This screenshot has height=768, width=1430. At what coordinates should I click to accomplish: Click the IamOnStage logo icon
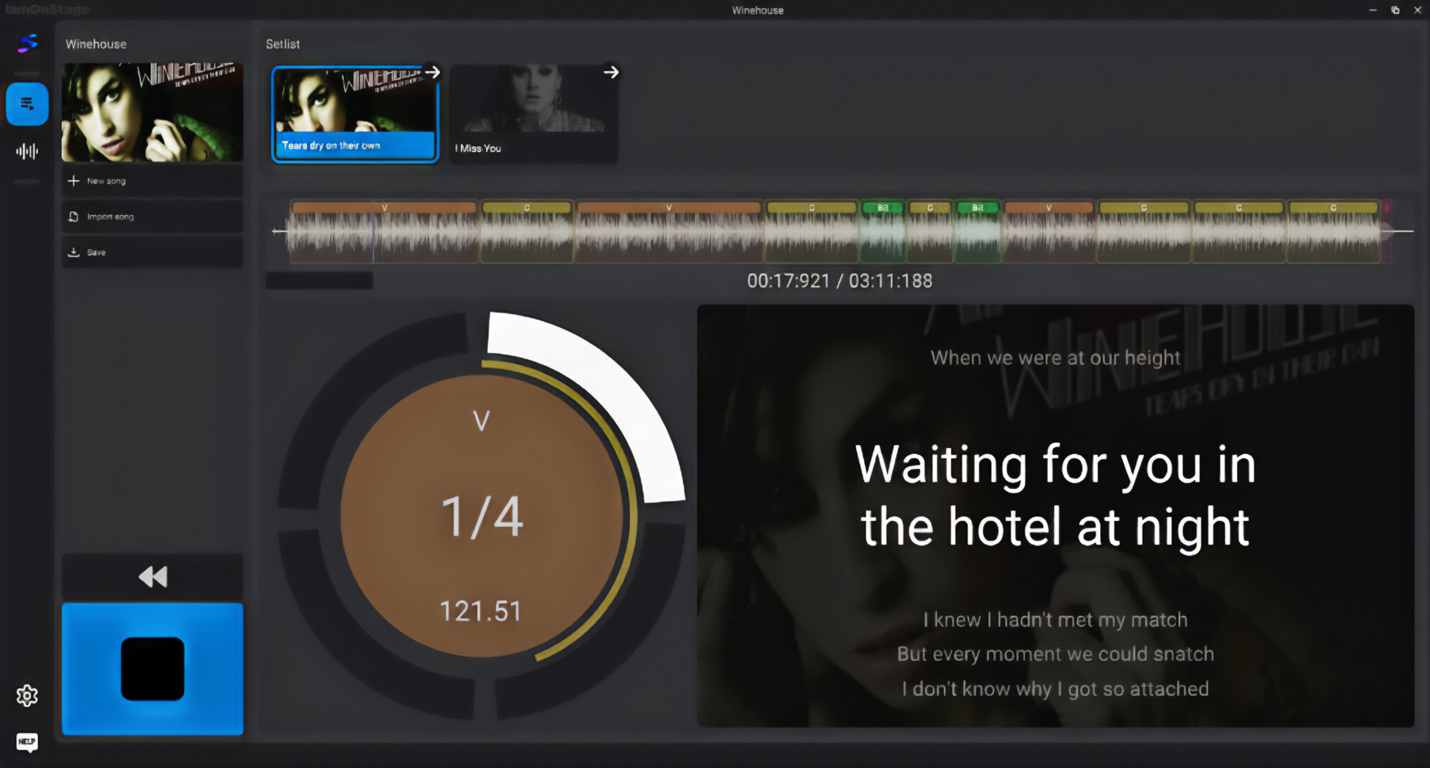pos(27,43)
